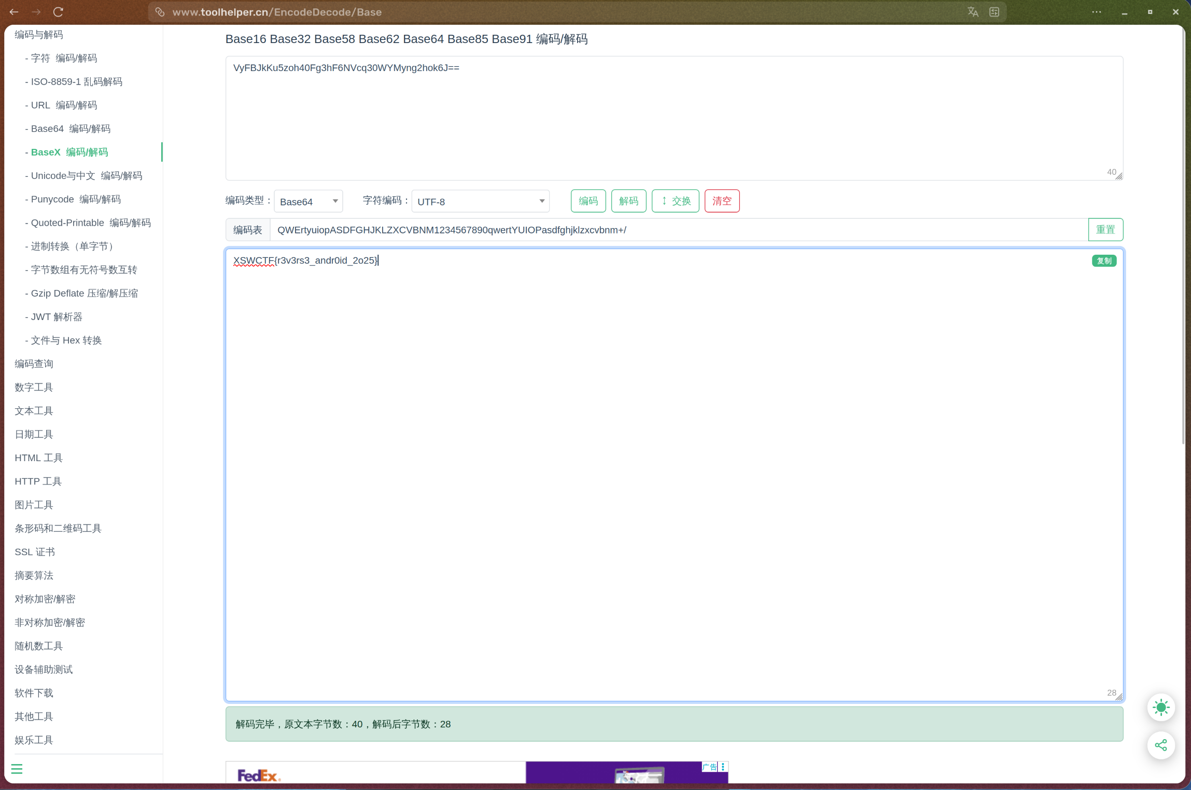This screenshot has width=1191, height=790.
Task: Open the ad options three-dot icon
Action: [x=723, y=767]
